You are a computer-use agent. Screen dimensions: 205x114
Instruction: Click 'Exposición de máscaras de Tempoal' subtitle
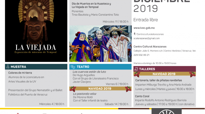pyautogui.click(x=36, y=52)
